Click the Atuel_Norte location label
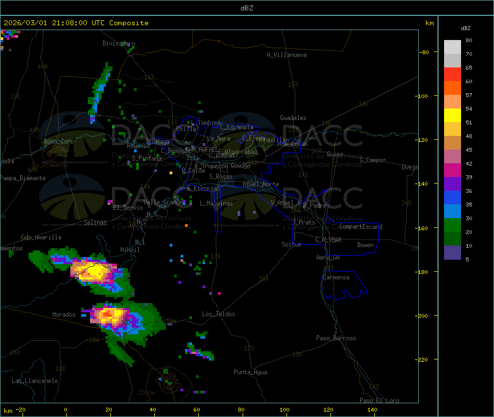The width and height of the screenshot is (494, 417). click(261, 184)
